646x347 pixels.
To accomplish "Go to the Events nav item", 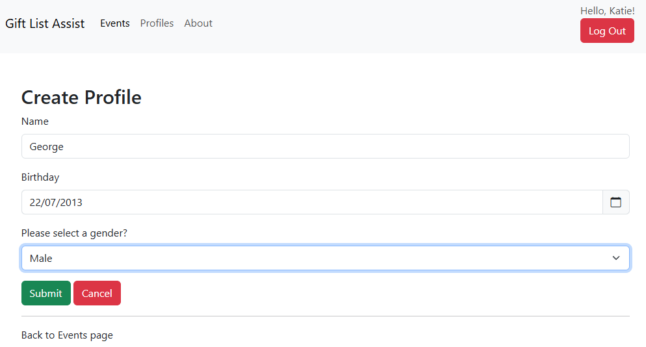I will click(115, 23).
